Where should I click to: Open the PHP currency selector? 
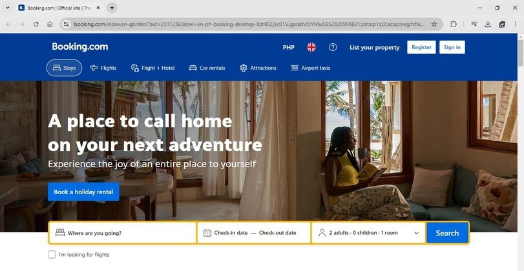[288, 47]
